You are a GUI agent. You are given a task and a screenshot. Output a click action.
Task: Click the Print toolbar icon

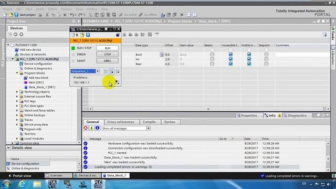click(x=40, y=15)
